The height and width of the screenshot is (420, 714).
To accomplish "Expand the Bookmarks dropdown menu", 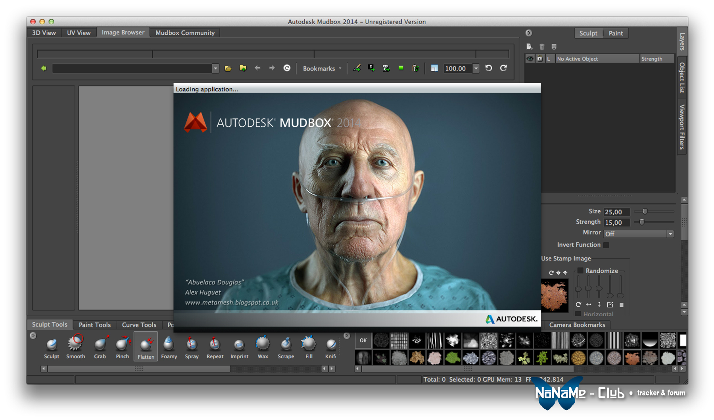I will pos(322,68).
